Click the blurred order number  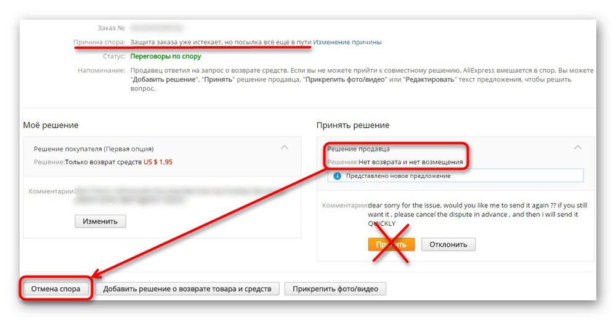[156, 28]
